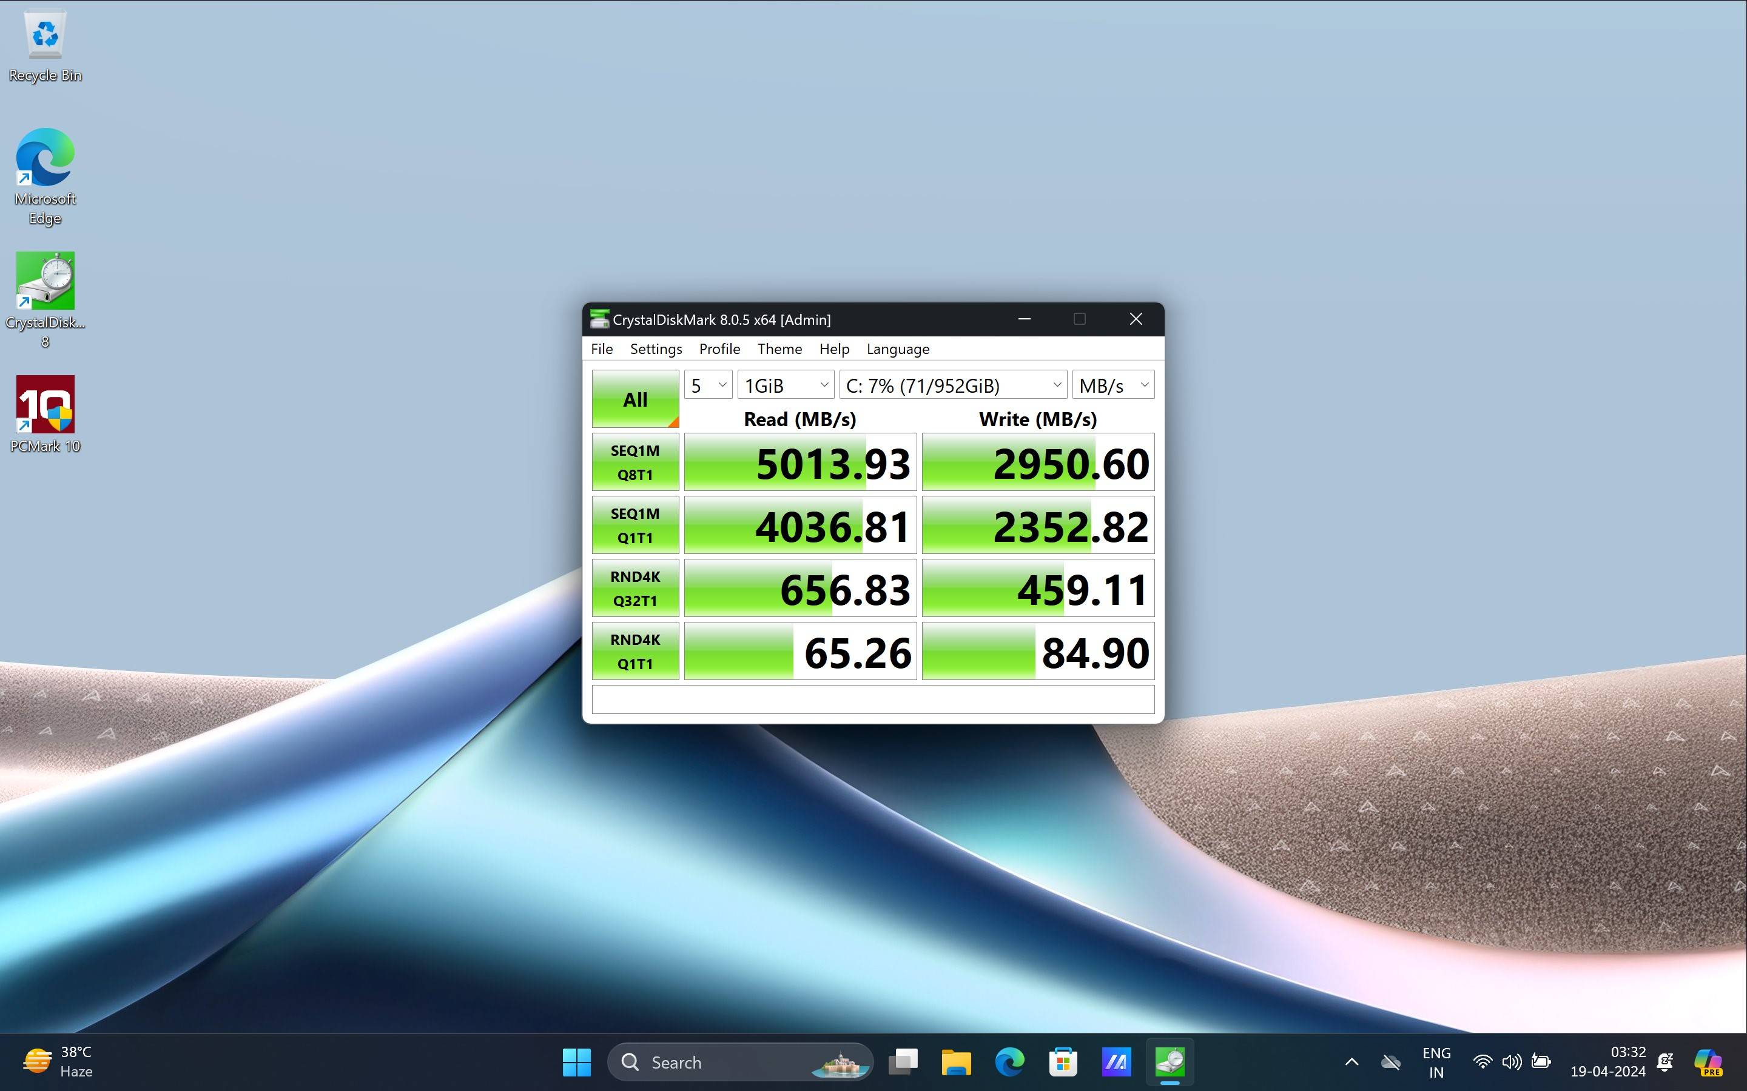This screenshot has height=1091, width=1747.
Task: Open the Settings menu
Action: pos(656,349)
